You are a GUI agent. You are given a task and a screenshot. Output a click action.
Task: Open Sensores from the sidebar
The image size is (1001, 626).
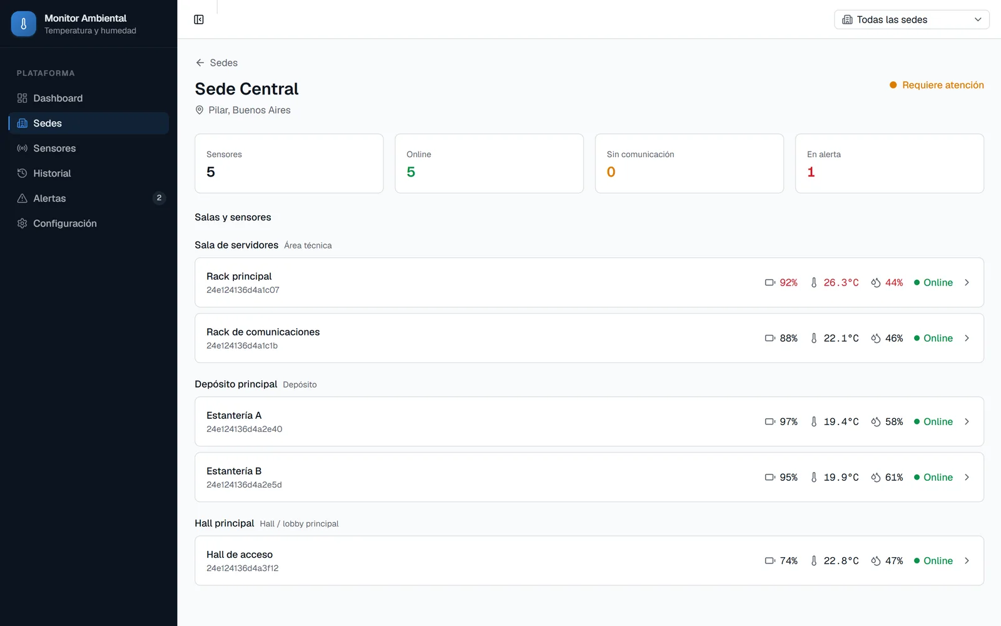click(x=89, y=148)
